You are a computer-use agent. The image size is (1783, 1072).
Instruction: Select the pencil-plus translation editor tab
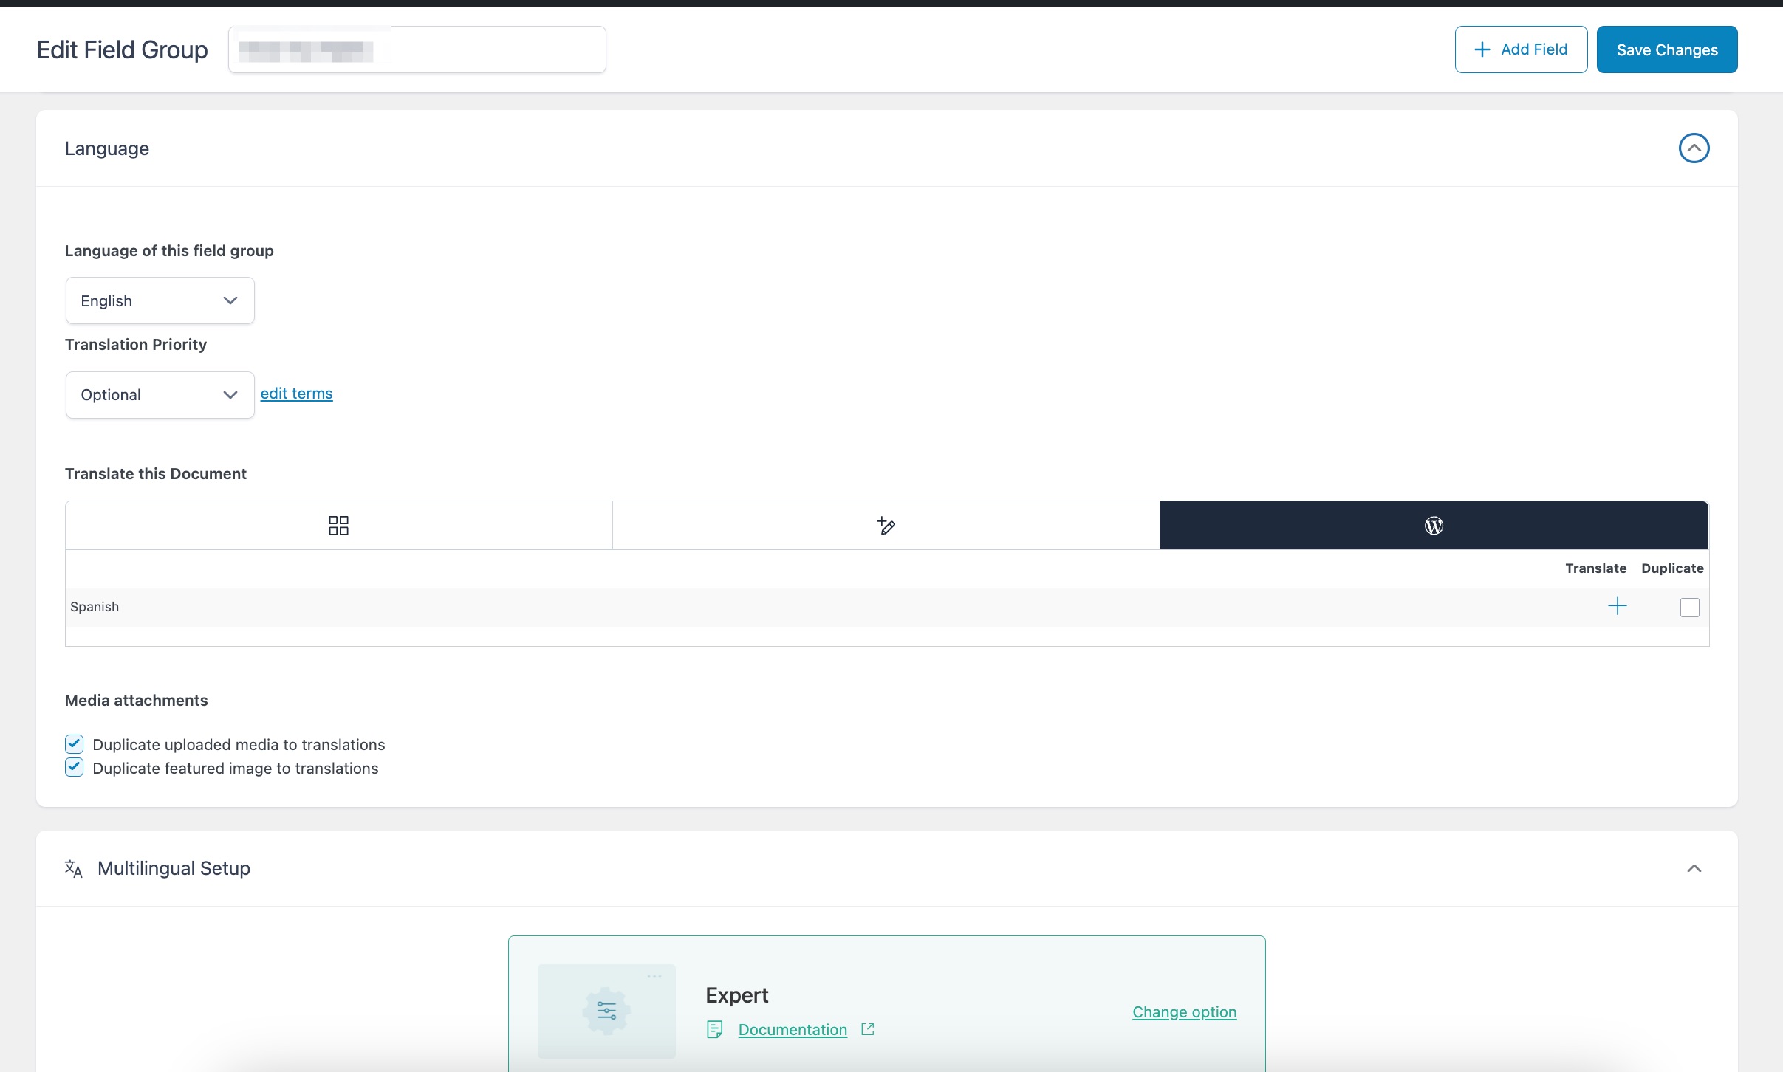(886, 525)
